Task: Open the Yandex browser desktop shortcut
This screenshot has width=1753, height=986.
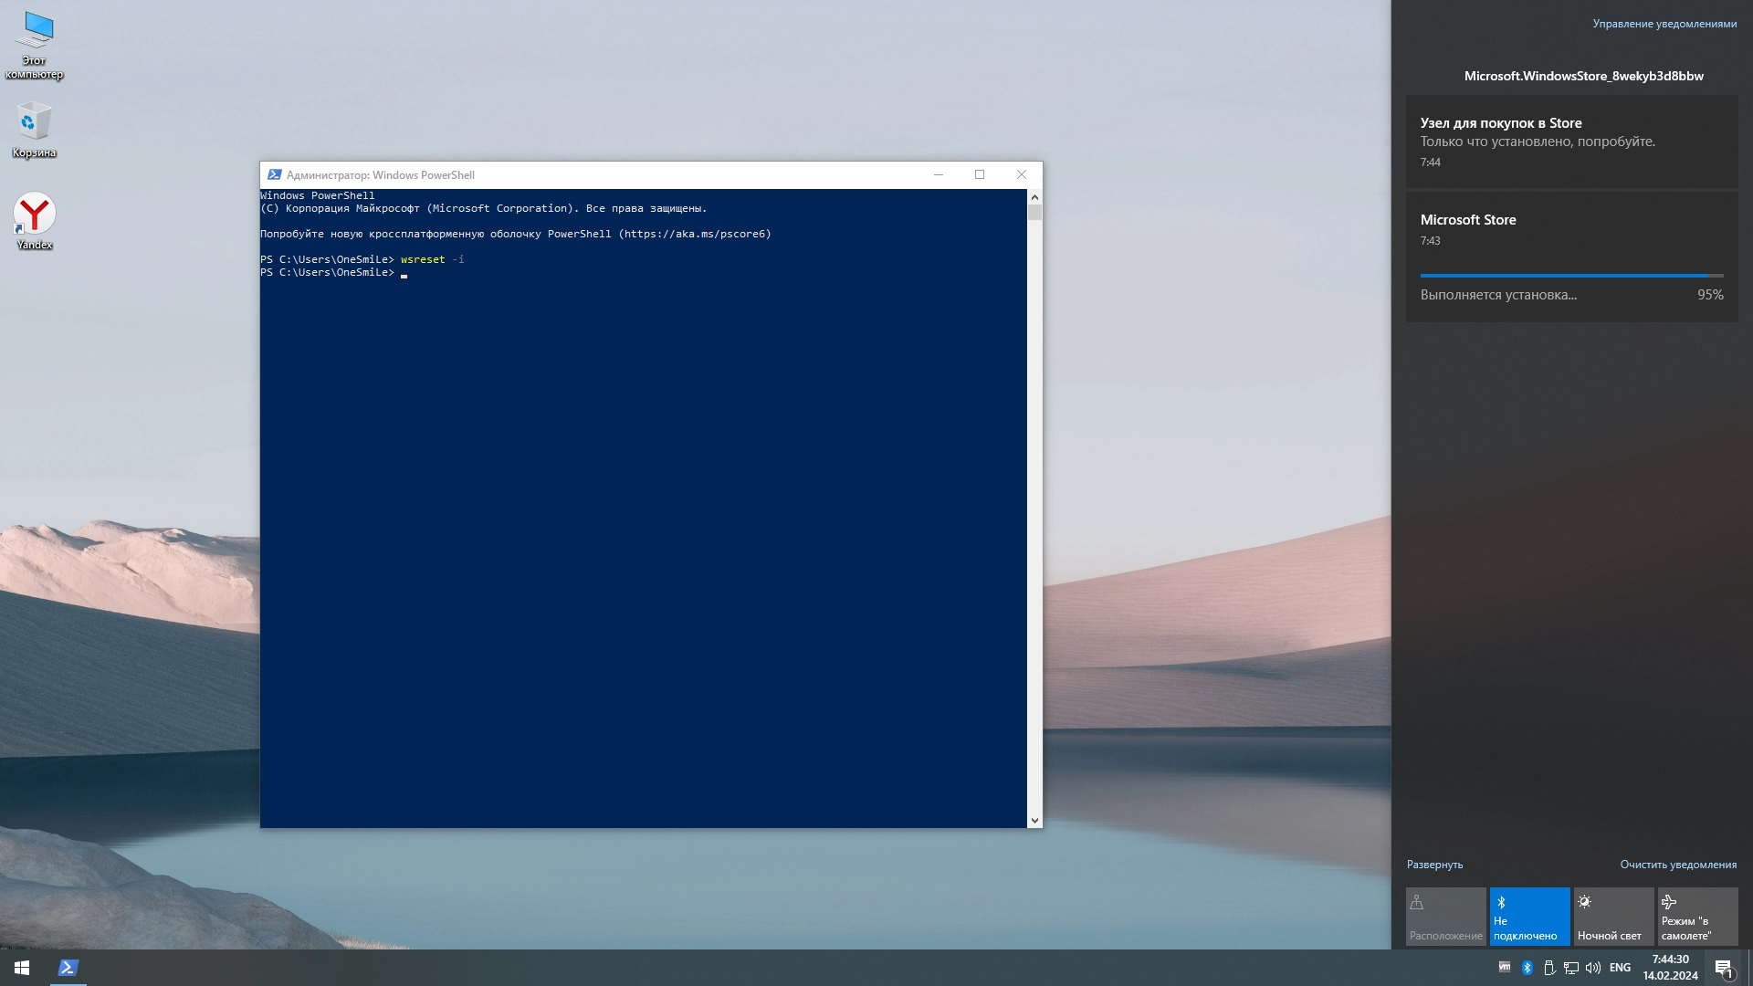Action: pos(35,217)
